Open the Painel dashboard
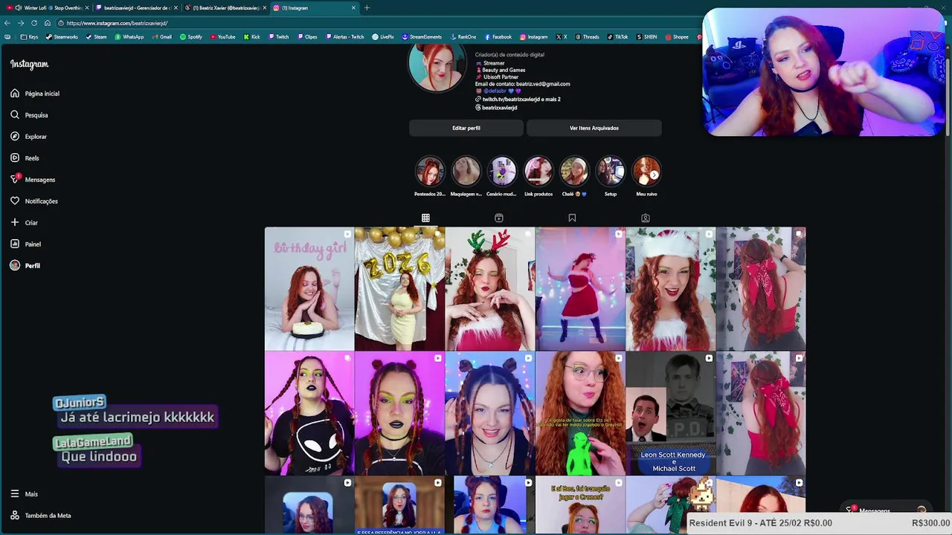Image resolution: width=952 pixels, height=535 pixels. click(25, 244)
